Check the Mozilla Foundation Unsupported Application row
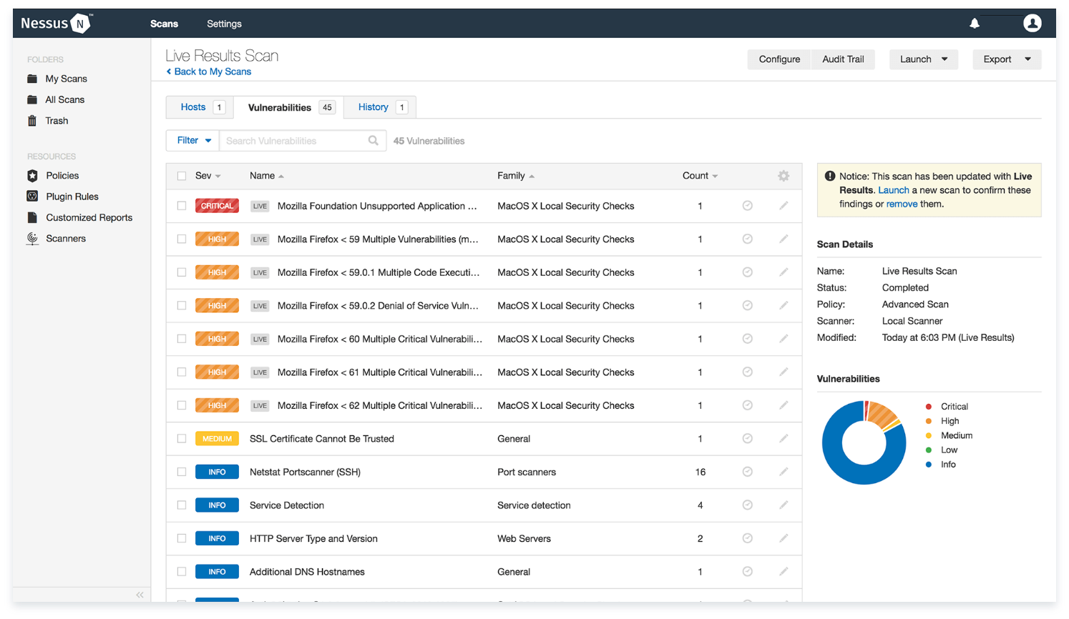Viewport: 1069px width, 619px height. [182, 206]
